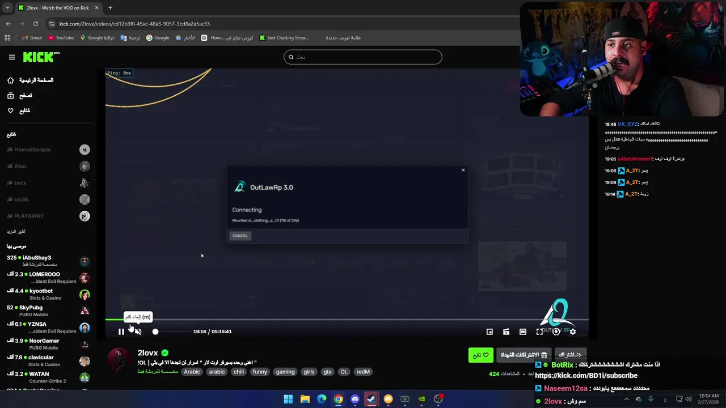Open the 2lovx channel avatar
This screenshot has width=726, height=408.
119,359
